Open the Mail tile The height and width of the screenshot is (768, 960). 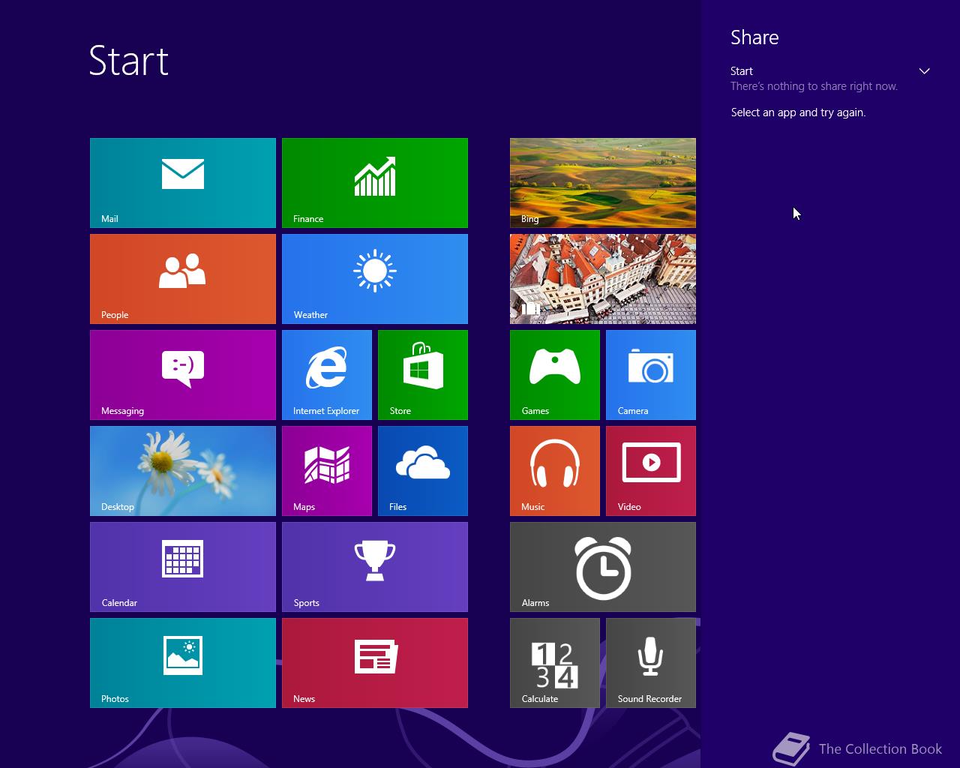point(183,183)
